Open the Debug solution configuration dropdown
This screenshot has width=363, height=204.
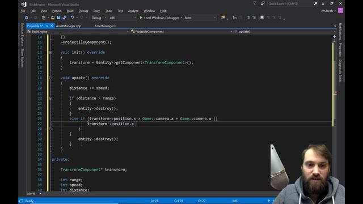(x=99, y=18)
